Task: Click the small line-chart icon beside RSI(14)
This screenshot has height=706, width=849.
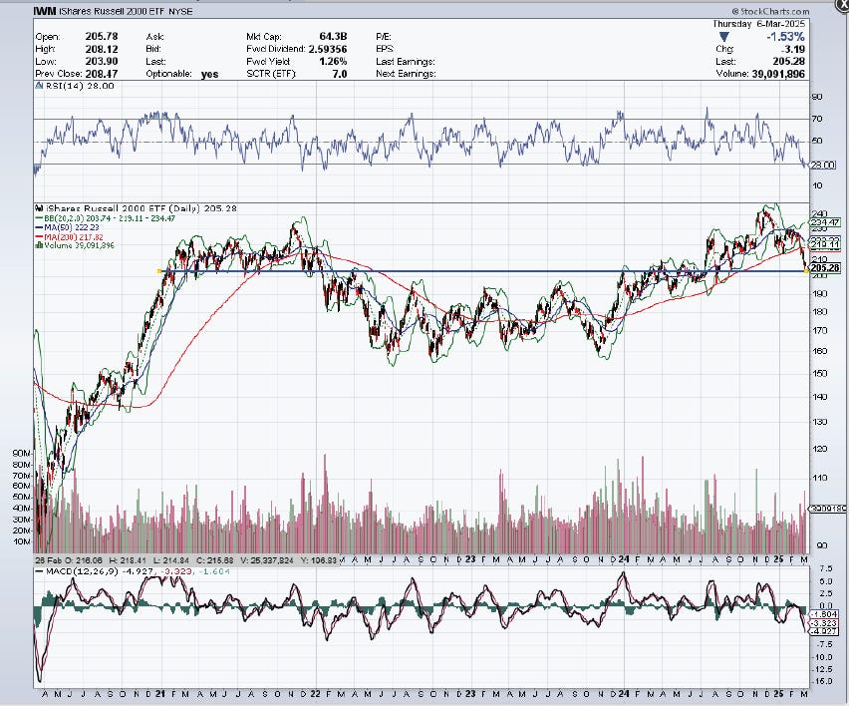Action: [x=39, y=86]
